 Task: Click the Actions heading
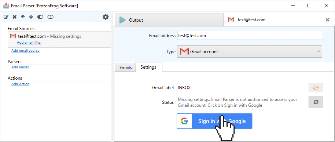pyautogui.click(x=15, y=78)
